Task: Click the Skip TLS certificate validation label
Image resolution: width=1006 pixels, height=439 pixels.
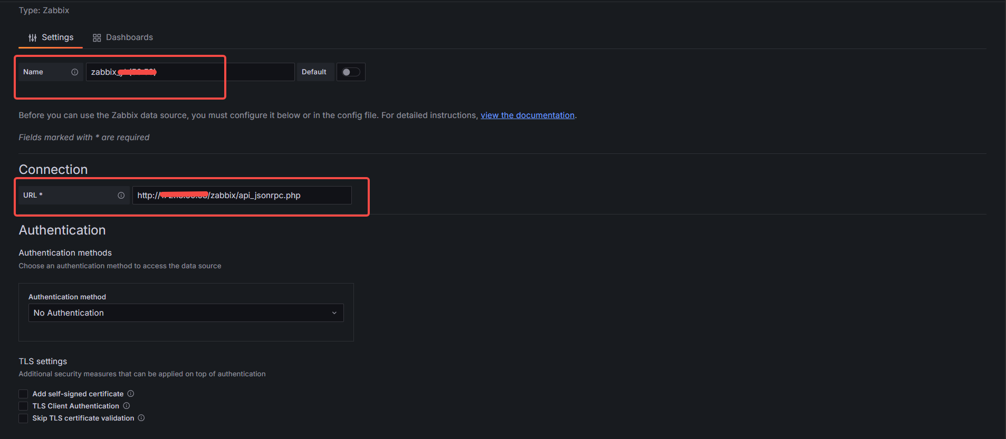Action: 83,418
